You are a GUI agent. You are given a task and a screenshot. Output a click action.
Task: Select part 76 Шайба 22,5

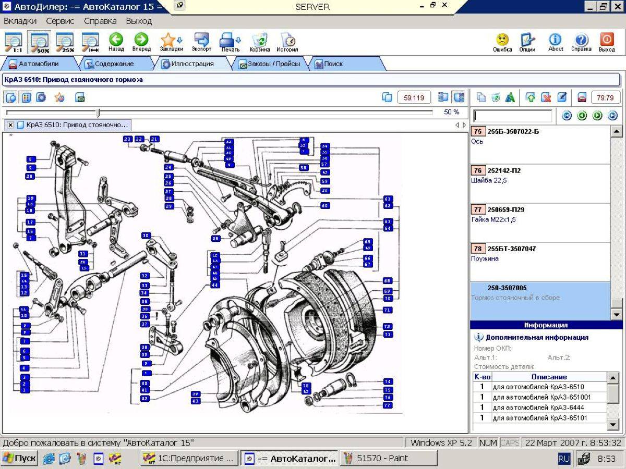[540, 183]
